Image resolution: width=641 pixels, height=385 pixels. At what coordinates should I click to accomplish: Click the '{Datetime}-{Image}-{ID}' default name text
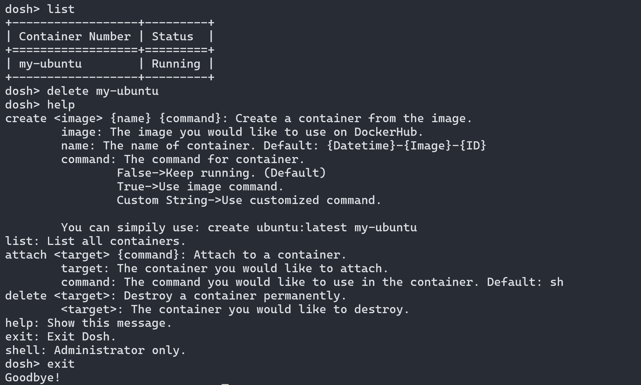pos(406,146)
